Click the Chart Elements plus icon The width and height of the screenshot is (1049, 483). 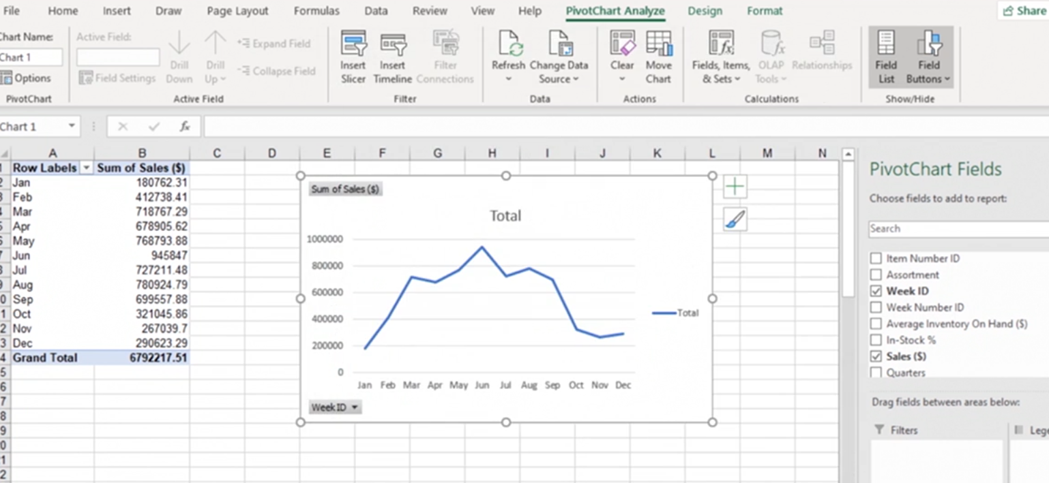click(x=735, y=187)
